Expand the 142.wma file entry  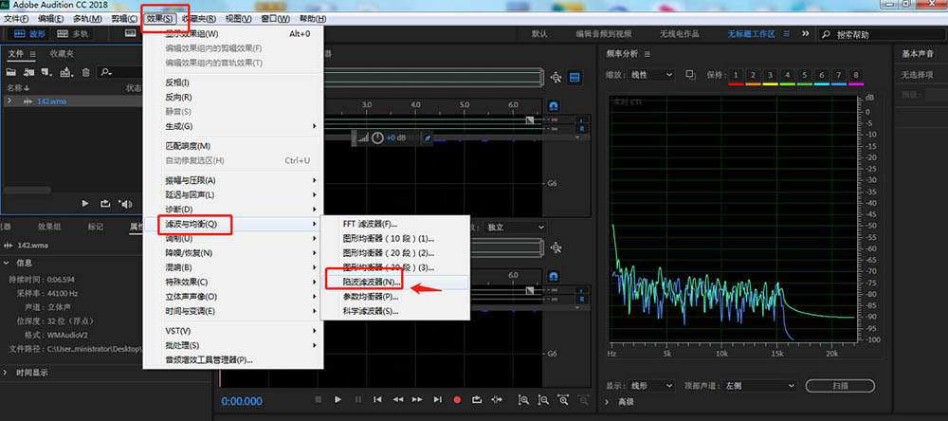(x=9, y=101)
